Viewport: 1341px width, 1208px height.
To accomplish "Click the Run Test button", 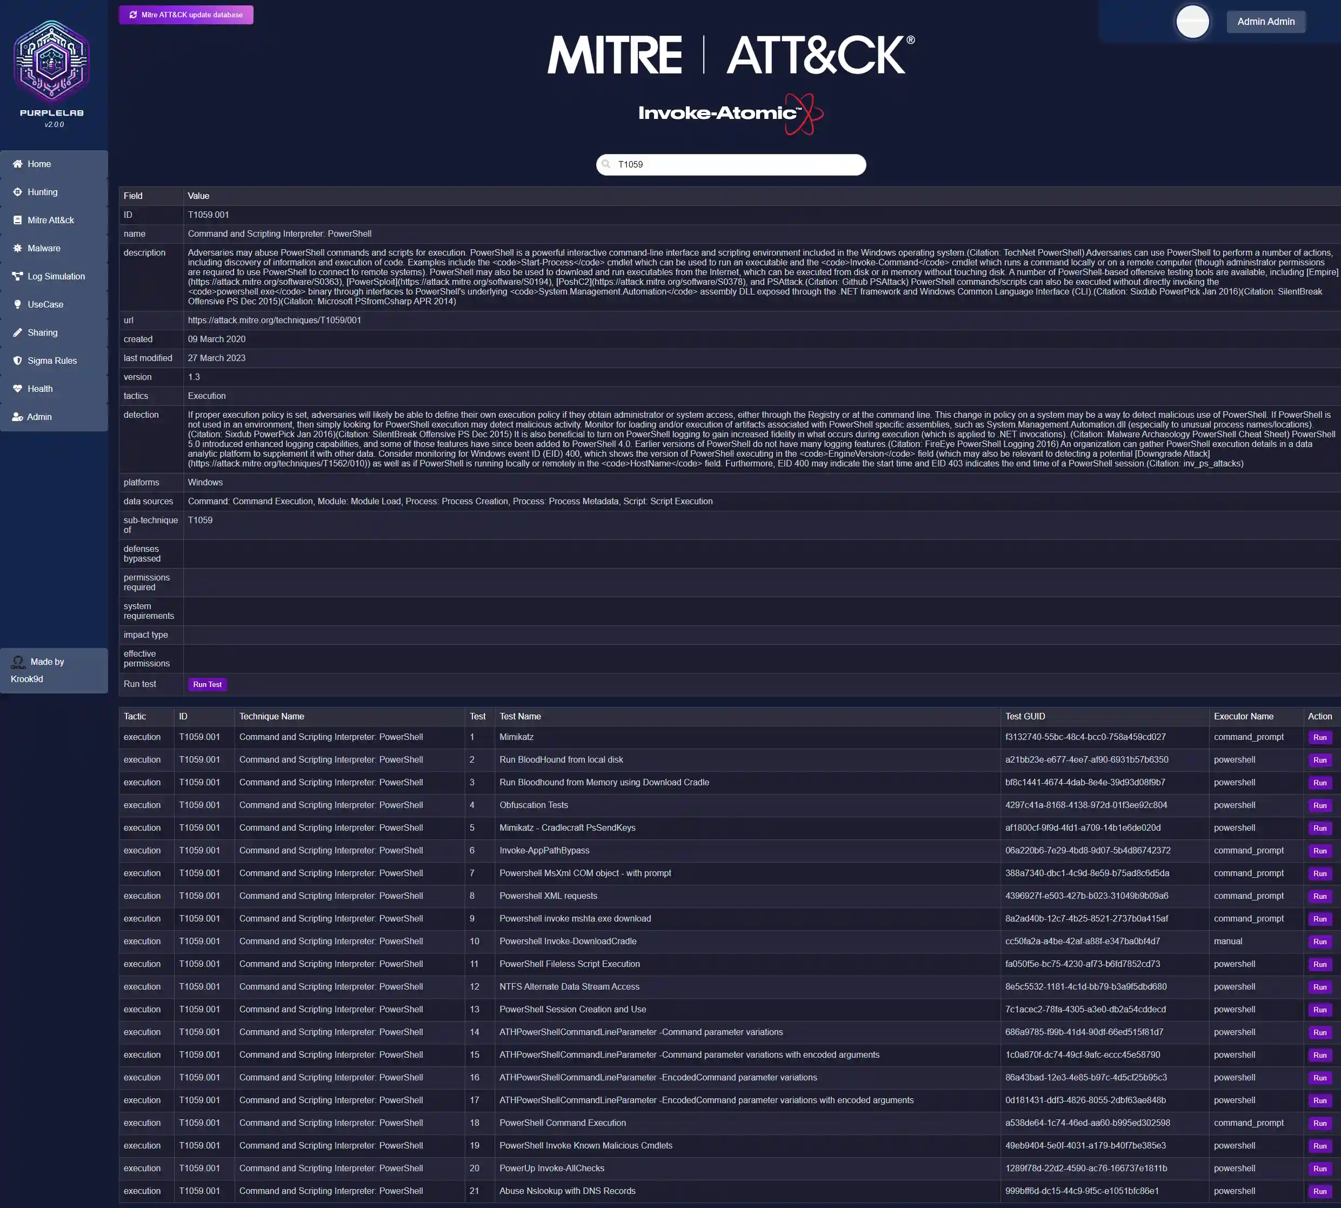I will click(206, 684).
